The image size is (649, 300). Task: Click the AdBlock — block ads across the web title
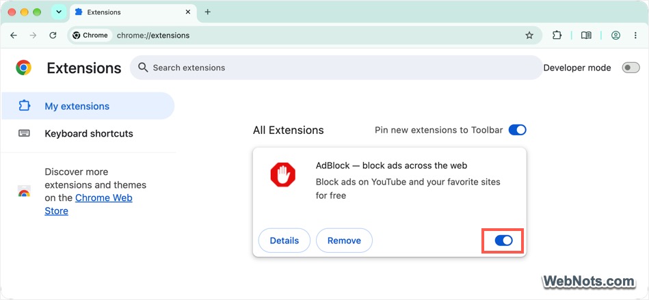[392, 165]
